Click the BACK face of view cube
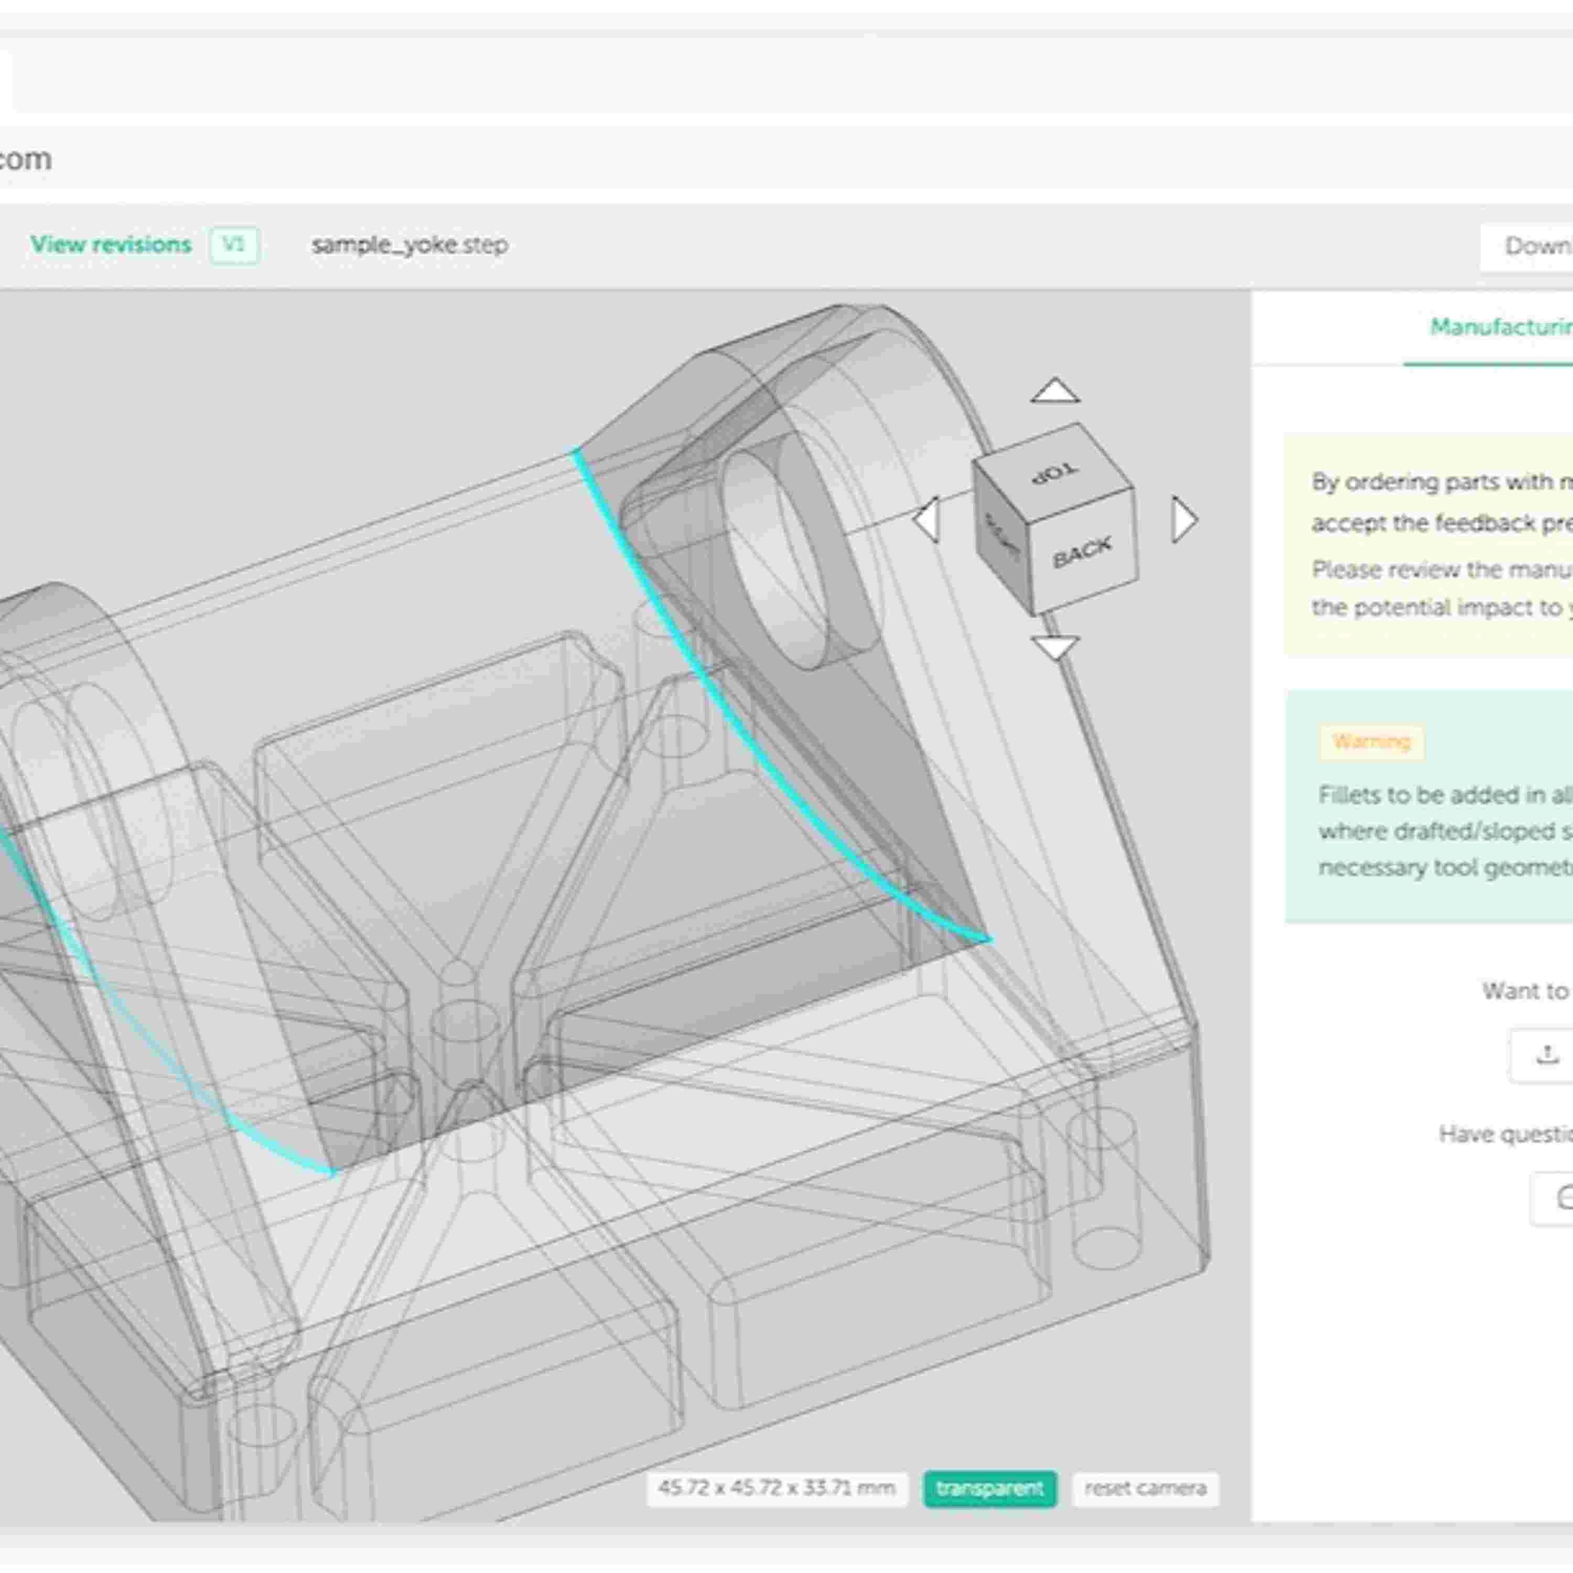Viewport: 1573px width, 1573px height. click(x=1082, y=554)
